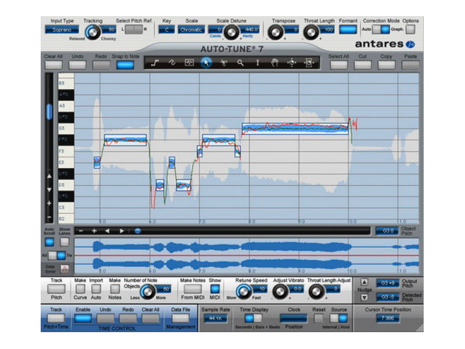The image size is (465, 349).
Task: Toggle Auto Scroll
Action: point(49,242)
